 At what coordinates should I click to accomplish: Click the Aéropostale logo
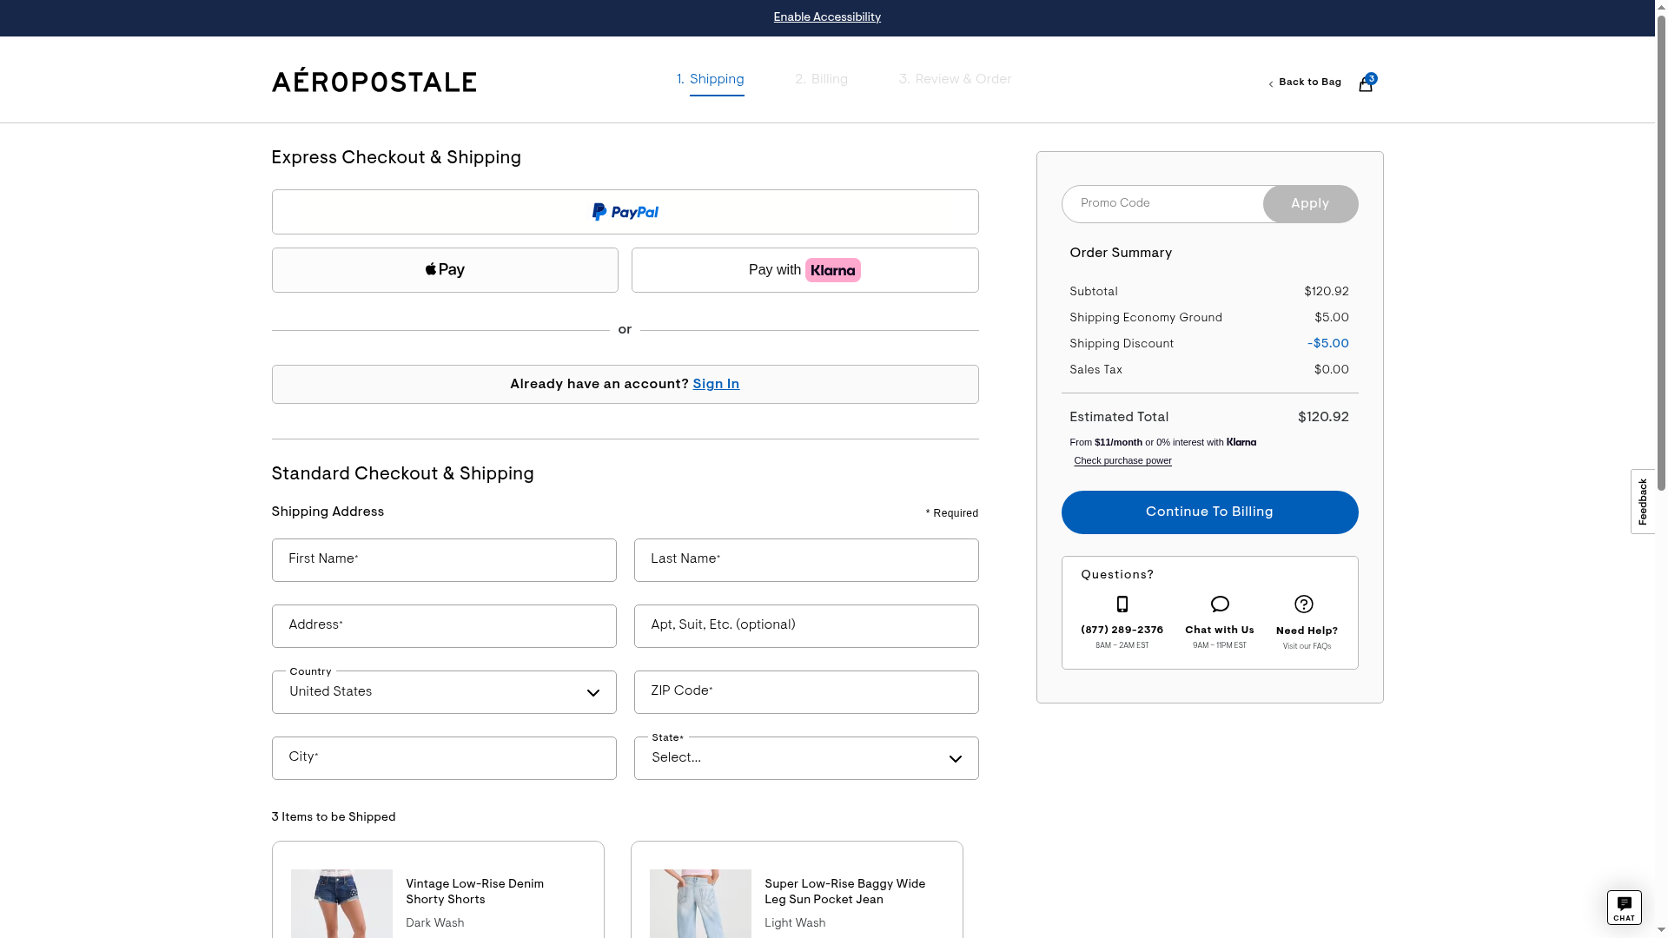(x=374, y=81)
